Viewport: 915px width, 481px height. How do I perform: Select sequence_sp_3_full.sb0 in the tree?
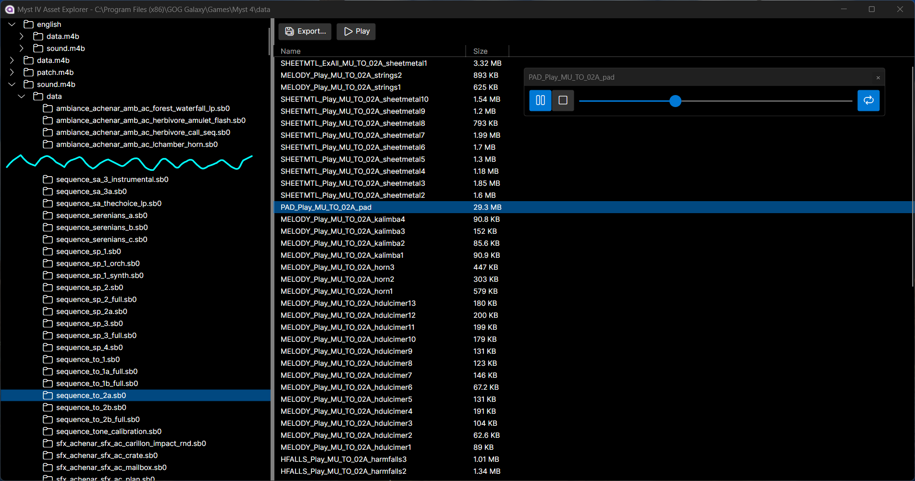(x=96, y=335)
